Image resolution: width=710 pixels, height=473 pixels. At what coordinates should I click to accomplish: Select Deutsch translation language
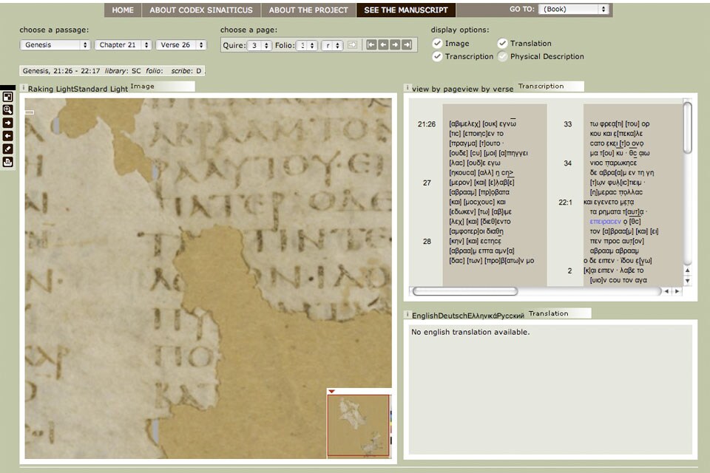pos(453,316)
